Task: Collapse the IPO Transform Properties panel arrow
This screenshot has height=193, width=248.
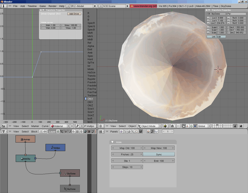Action: (x=43, y=10)
